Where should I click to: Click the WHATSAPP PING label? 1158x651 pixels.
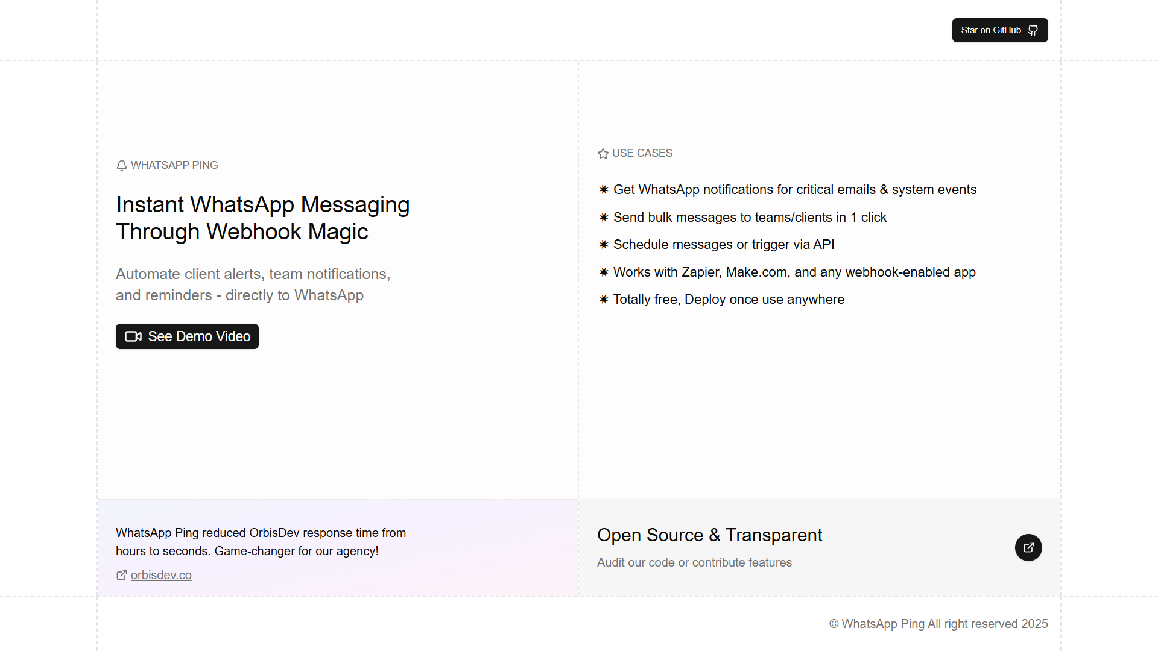[x=174, y=165]
